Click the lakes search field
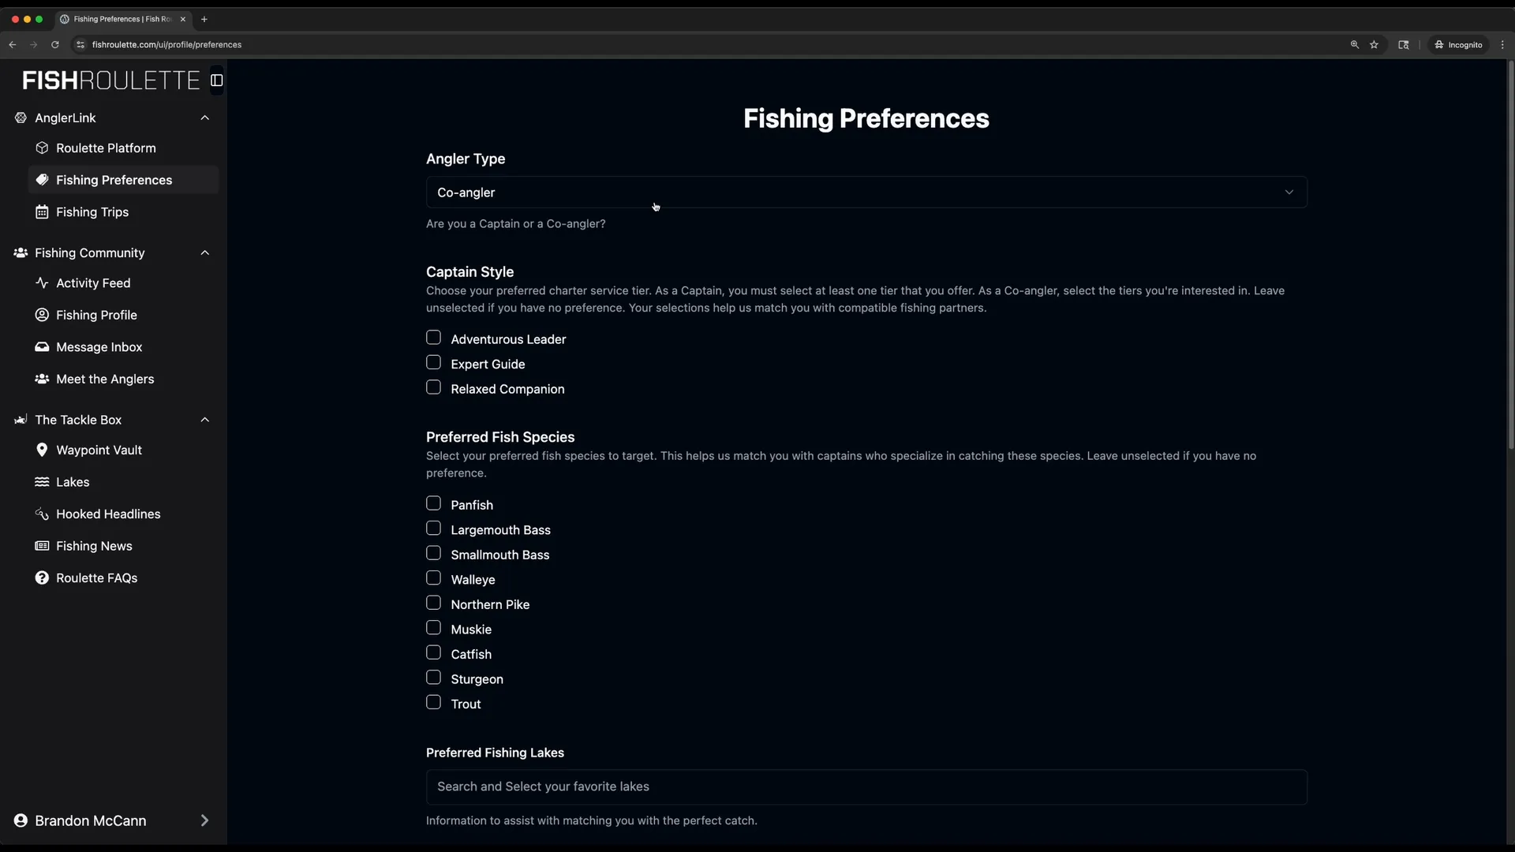The height and width of the screenshot is (852, 1515). tap(865, 787)
